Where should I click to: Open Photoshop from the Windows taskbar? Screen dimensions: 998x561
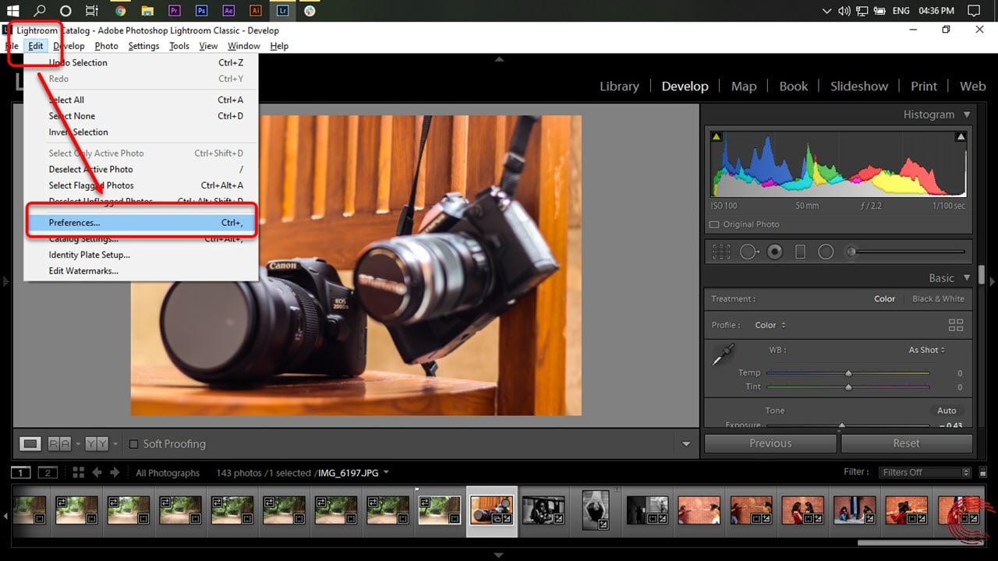pyautogui.click(x=202, y=11)
